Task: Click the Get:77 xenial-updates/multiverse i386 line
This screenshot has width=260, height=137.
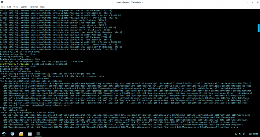Action: tap(56, 10)
